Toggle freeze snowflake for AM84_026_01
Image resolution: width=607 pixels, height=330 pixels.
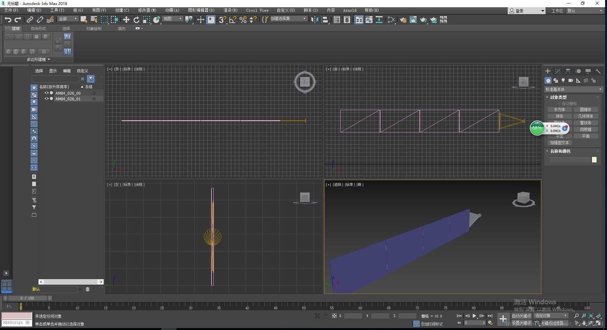(x=94, y=99)
